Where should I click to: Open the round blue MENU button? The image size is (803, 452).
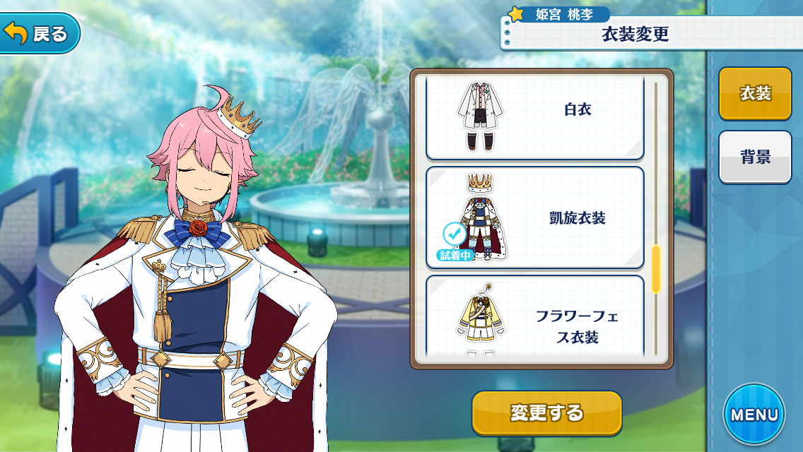pos(754,414)
